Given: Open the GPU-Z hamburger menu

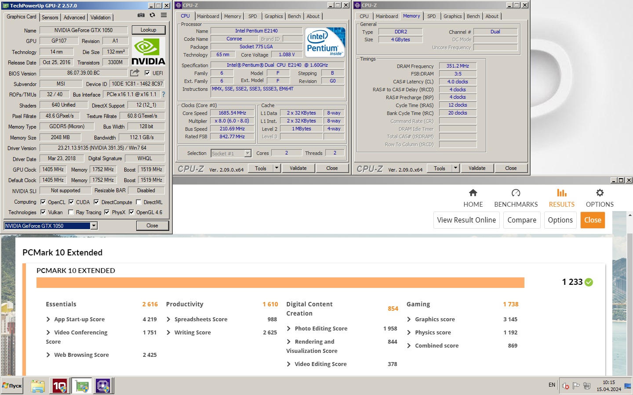Looking at the screenshot, I should coord(164,15).
